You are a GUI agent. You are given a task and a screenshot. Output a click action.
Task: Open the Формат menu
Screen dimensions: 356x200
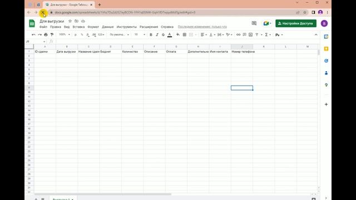click(93, 27)
